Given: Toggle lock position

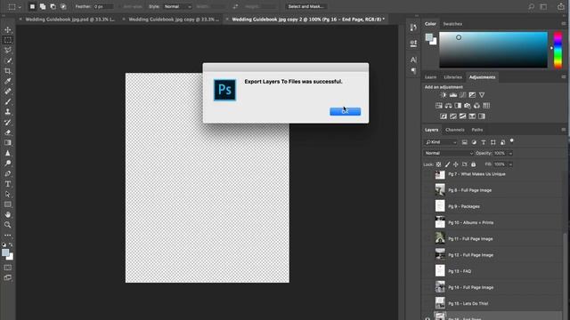Looking at the screenshot, I should 456,164.
